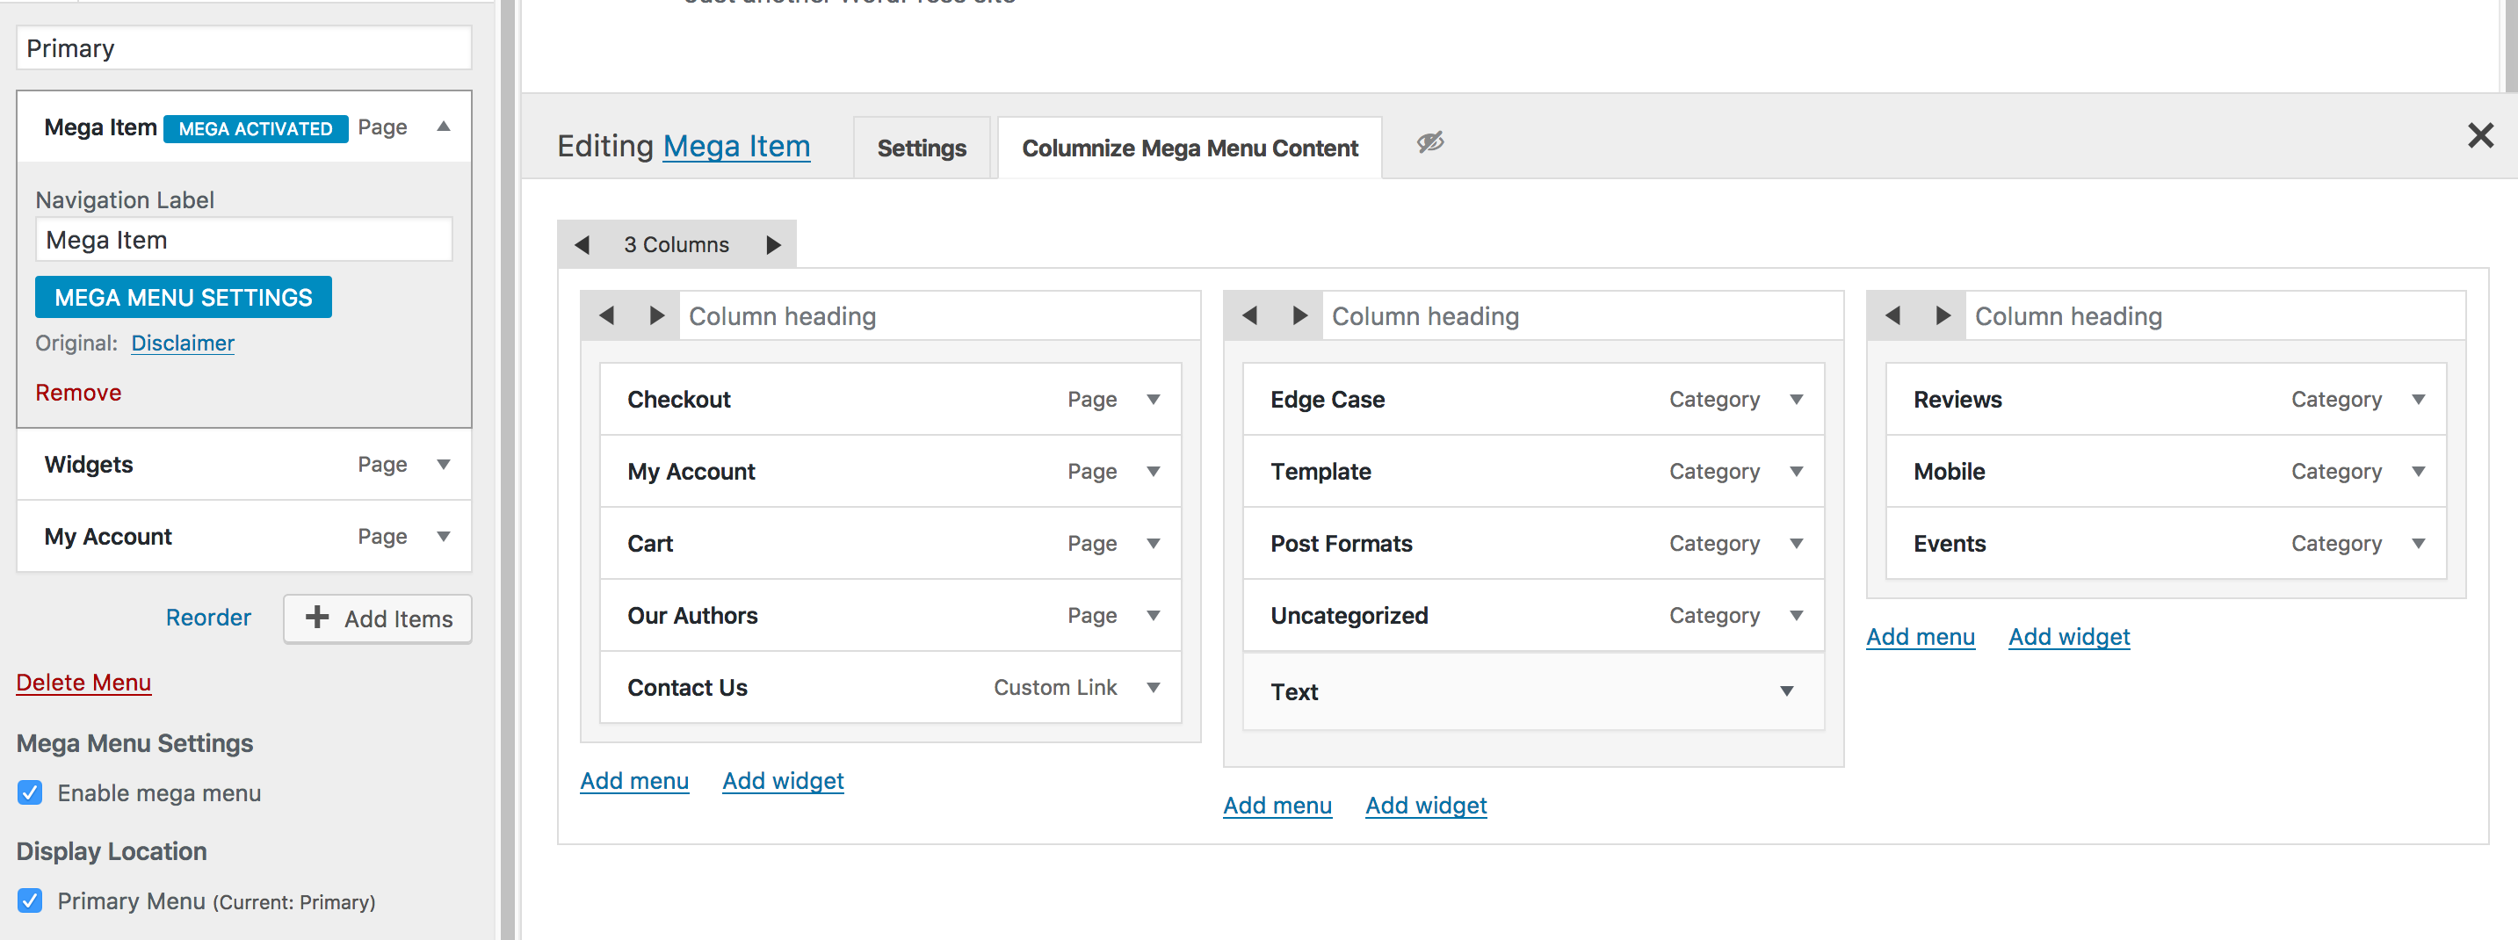Viewport: 2518px width, 940px height.
Task: Click the MEGA ACTIVATED badge
Action: click(256, 128)
